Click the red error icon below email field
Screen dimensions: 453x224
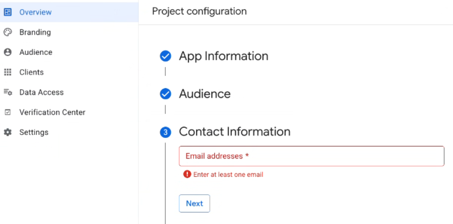[187, 174]
